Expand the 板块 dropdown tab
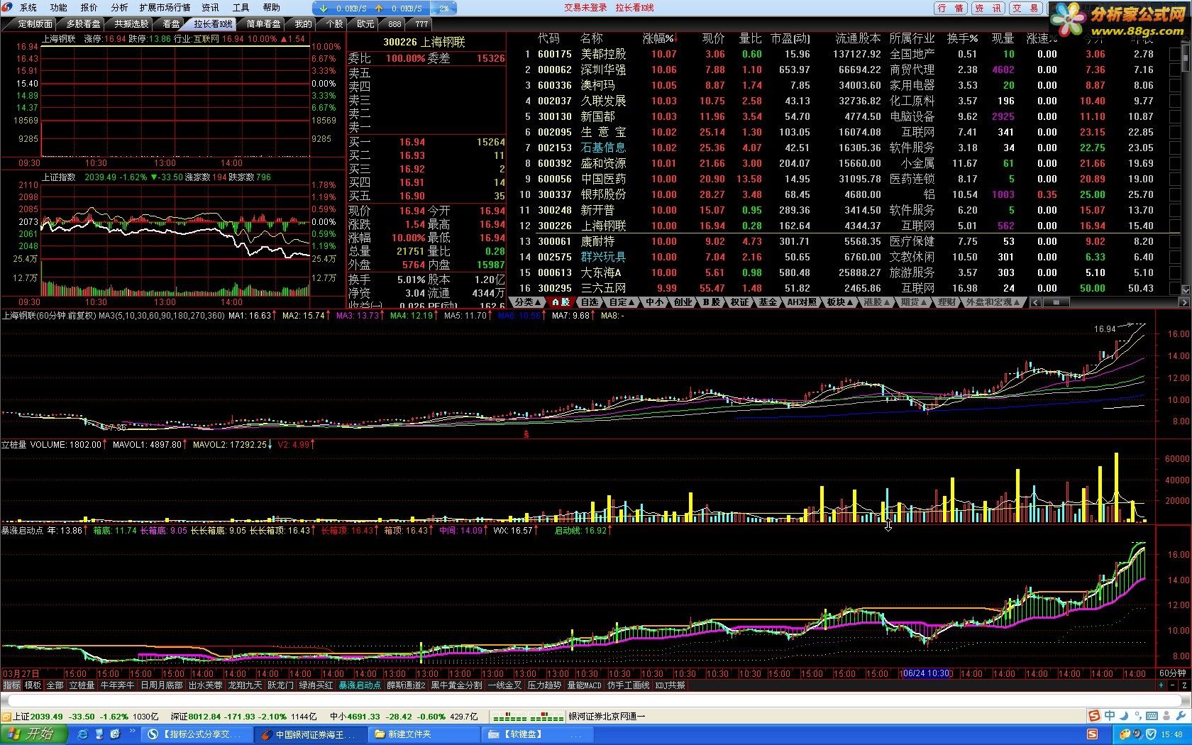Image resolution: width=1192 pixels, height=745 pixels. coord(840,302)
